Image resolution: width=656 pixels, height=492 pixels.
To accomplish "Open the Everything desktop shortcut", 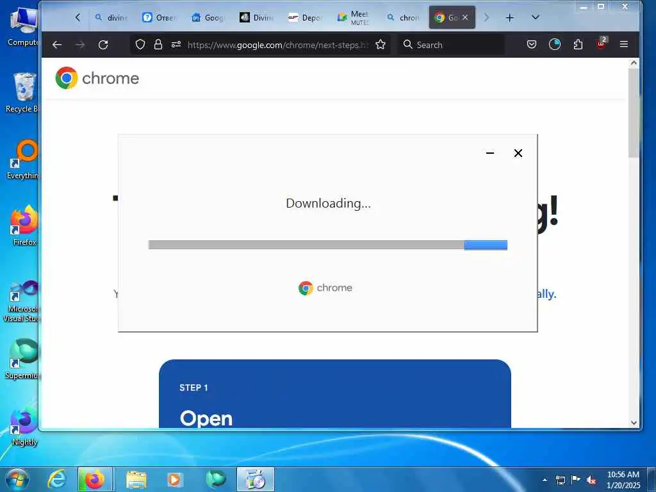I will click(24, 160).
